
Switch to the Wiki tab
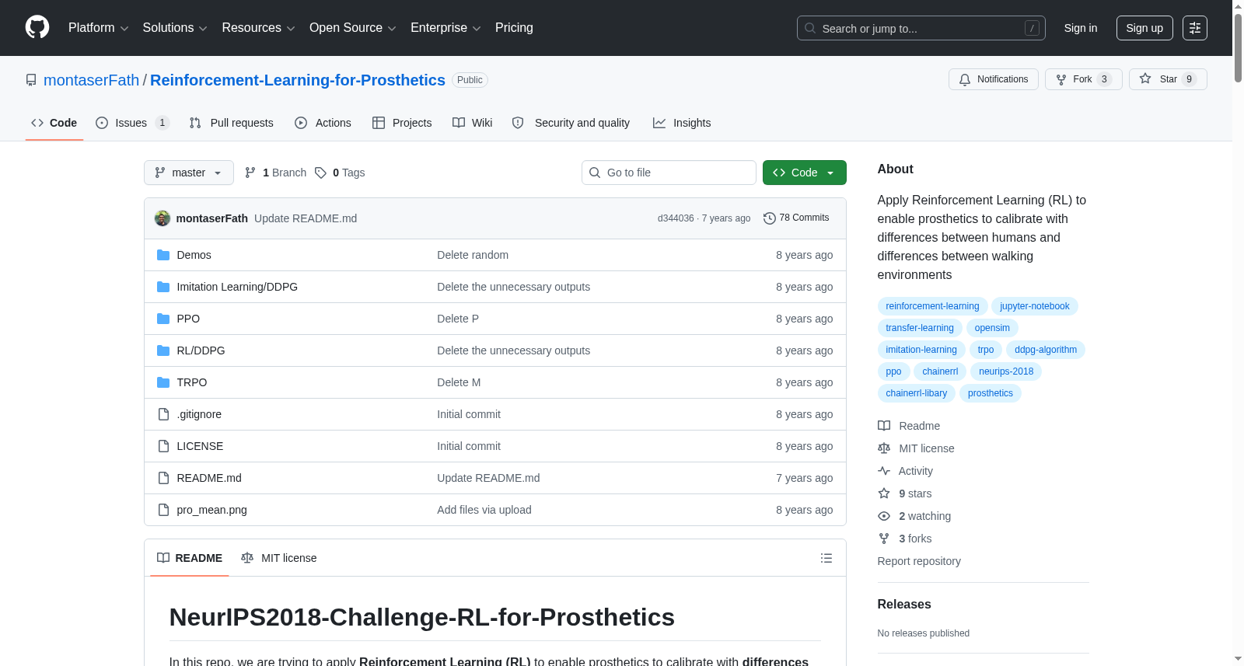(473, 123)
